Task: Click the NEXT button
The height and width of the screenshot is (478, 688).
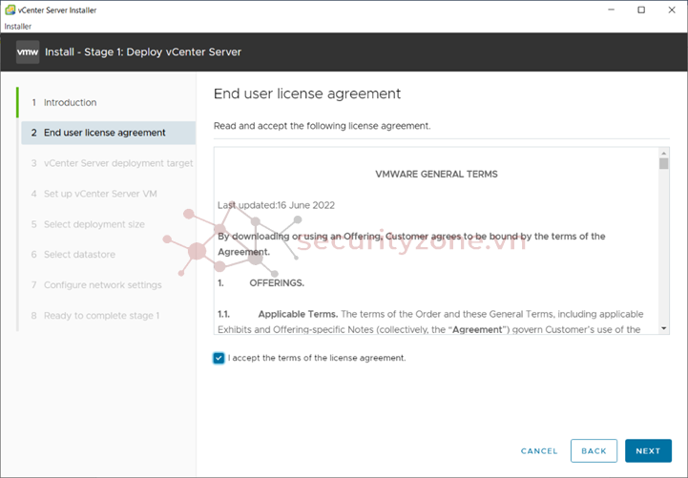Action: (648, 451)
